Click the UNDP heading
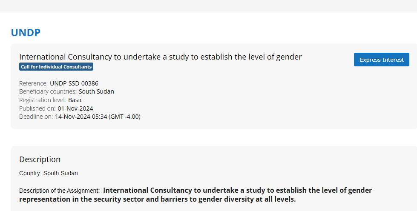This screenshot has height=211, width=417. pyautogui.click(x=26, y=33)
